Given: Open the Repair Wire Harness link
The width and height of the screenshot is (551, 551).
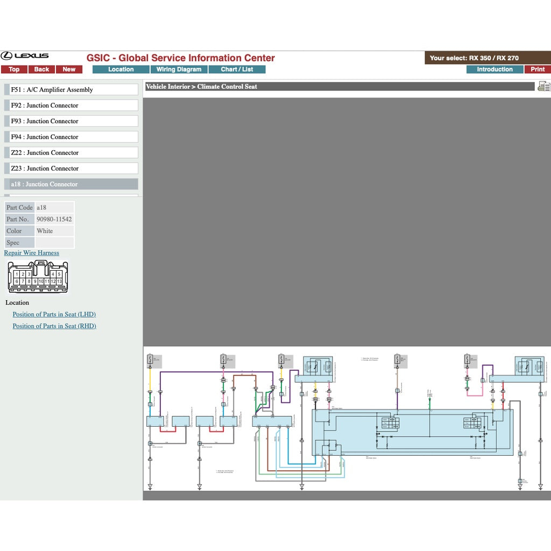Looking at the screenshot, I should point(32,253).
